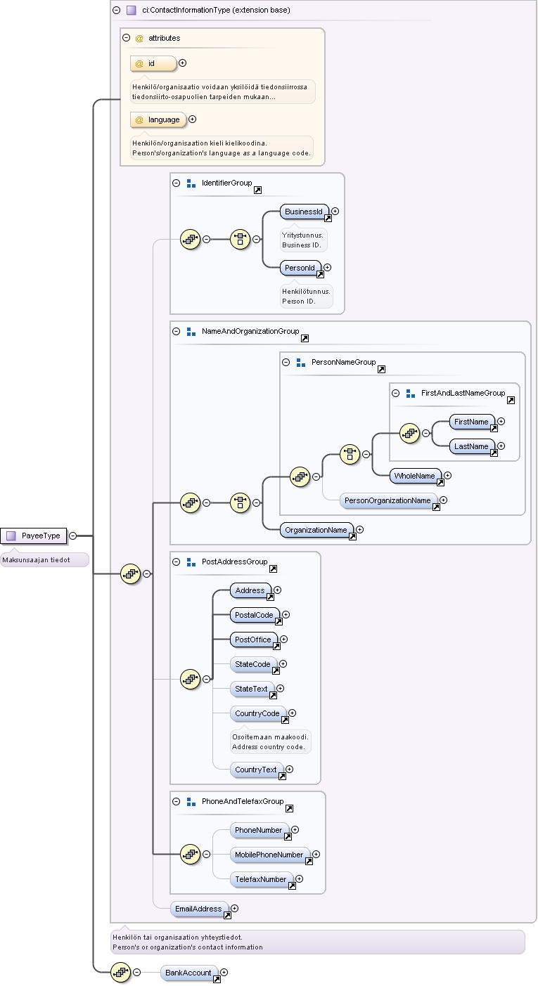
Task: Click the choice icon before OrganizationName branch
Action: point(241,502)
